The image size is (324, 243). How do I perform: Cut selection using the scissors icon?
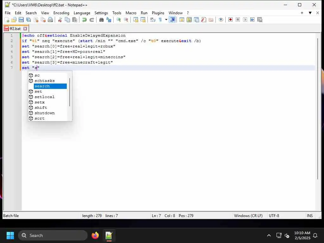pyautogui.click(x=60, y=20)
